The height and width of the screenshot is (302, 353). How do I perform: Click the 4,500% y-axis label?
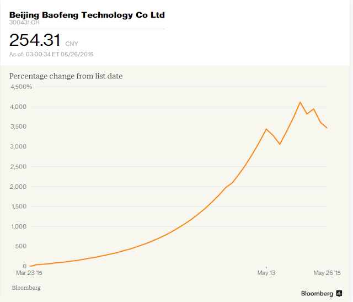(x=22, y=87)
